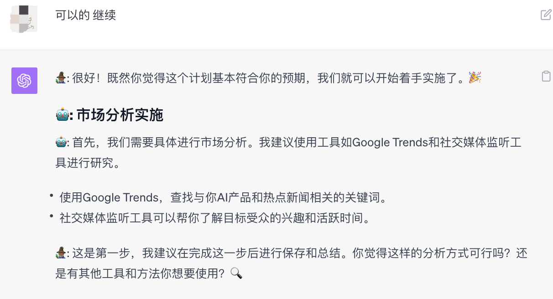Click the wizard emoji before 很好
The image size is (553, 299).
click(x=61, y=78)
